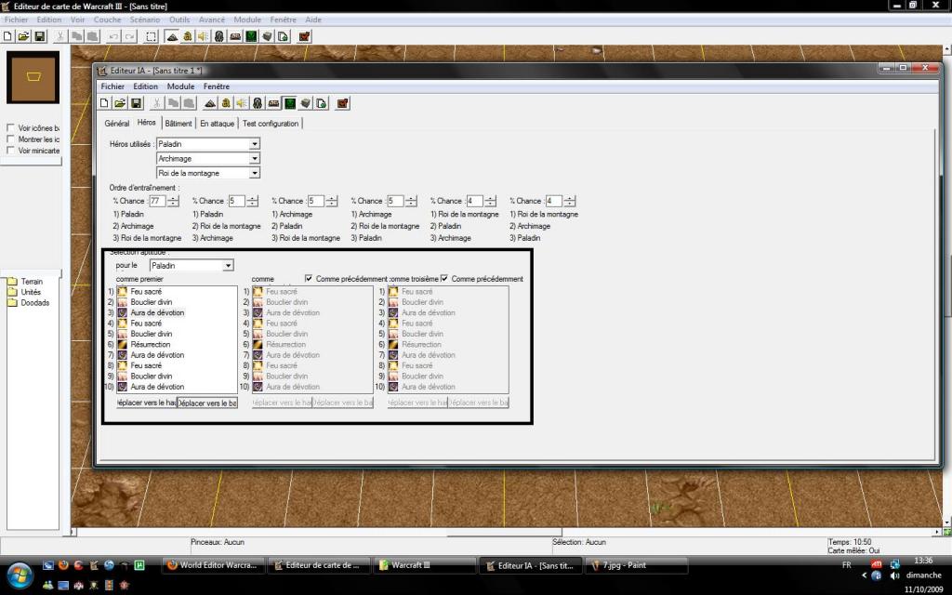Click the Undo arrow in main toolbar
The image size is (952, 595).
coord(113,36)
